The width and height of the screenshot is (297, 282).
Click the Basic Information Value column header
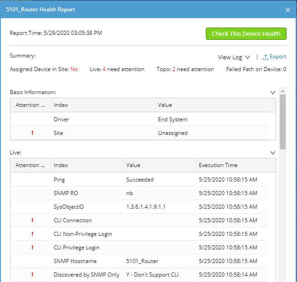tap(211, 105)
